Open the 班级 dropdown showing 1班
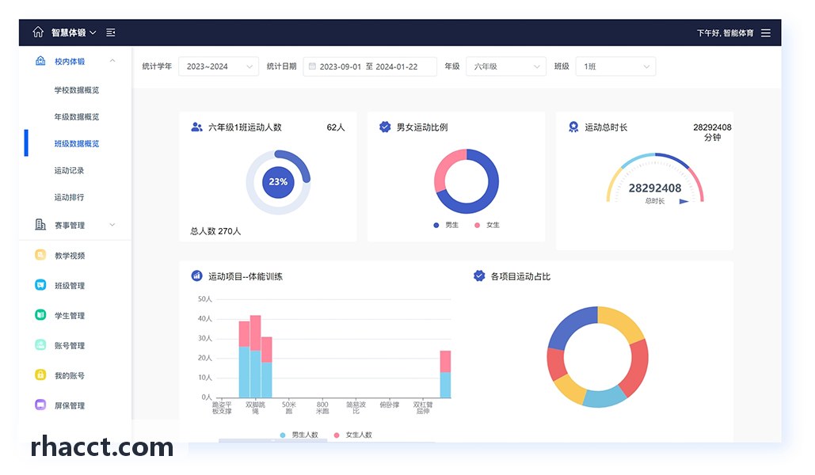Image resolution: width=815 pixels, height=475 pixels. coord(615,66)
